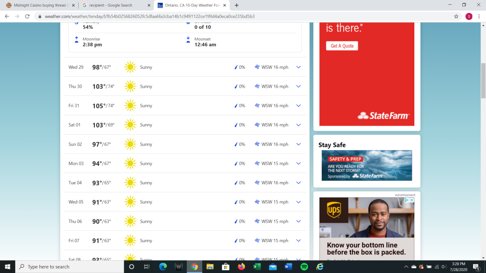Screen dimensions: 486x273
Task: View site security lock info
Action: click(40, 17)
